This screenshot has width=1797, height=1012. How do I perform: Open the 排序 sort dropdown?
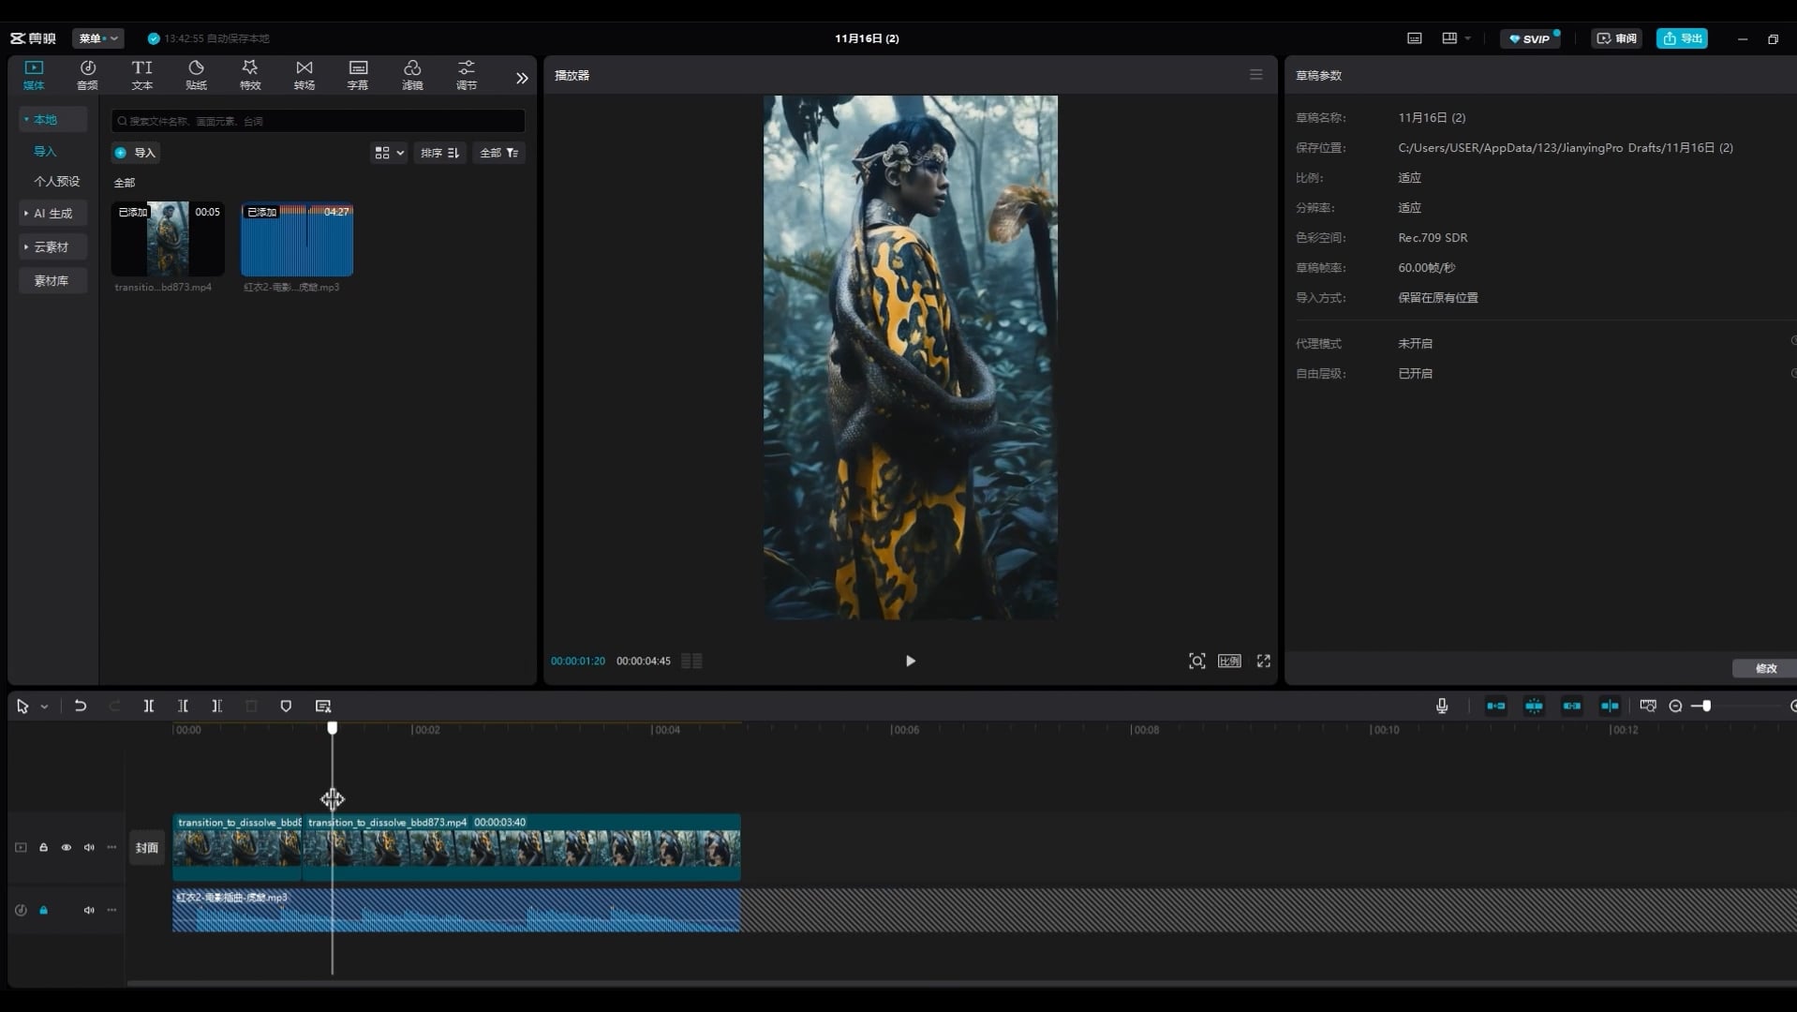(439, 153)
